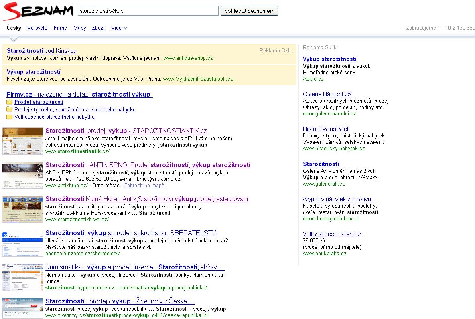Open www.starozitnostikh.wz.cz URL

pos(77,220)
